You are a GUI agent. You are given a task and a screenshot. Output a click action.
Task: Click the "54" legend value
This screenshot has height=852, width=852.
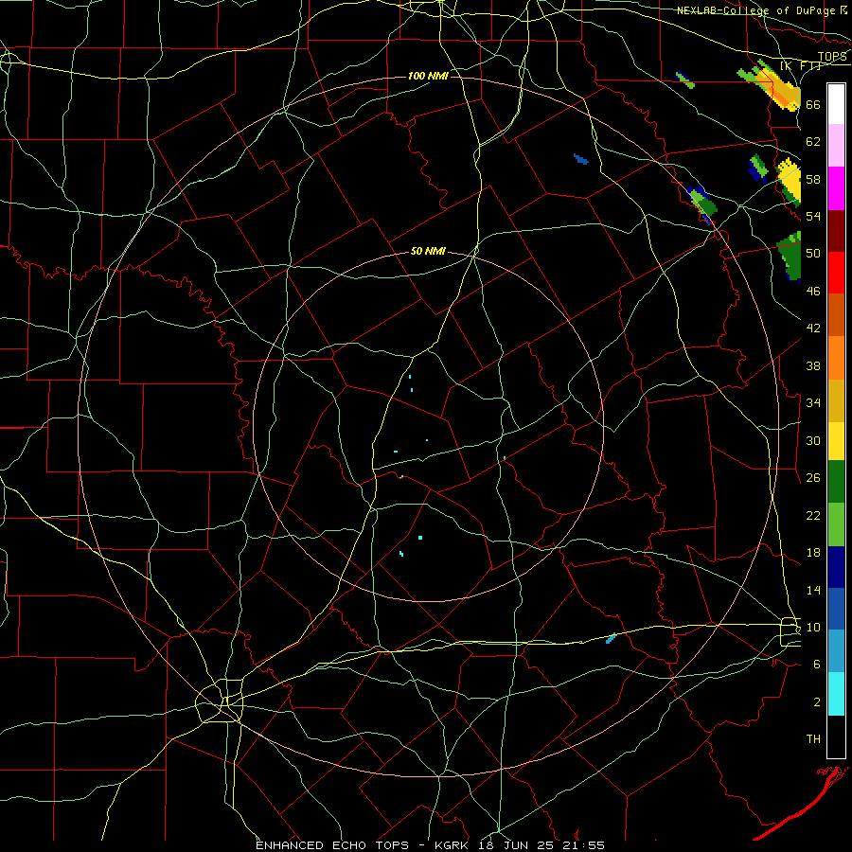(x=813, y=216)
